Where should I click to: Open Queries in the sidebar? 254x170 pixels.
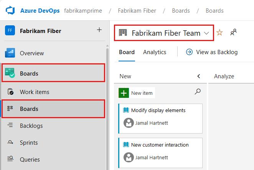coord(30,159)
